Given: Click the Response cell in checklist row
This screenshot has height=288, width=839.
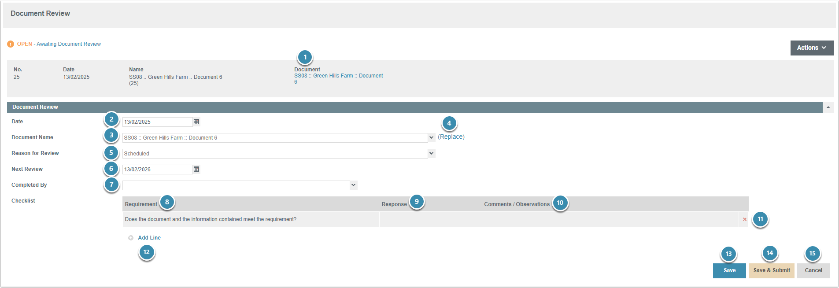Looking at the screenshot, I should (x=430, y=220).
